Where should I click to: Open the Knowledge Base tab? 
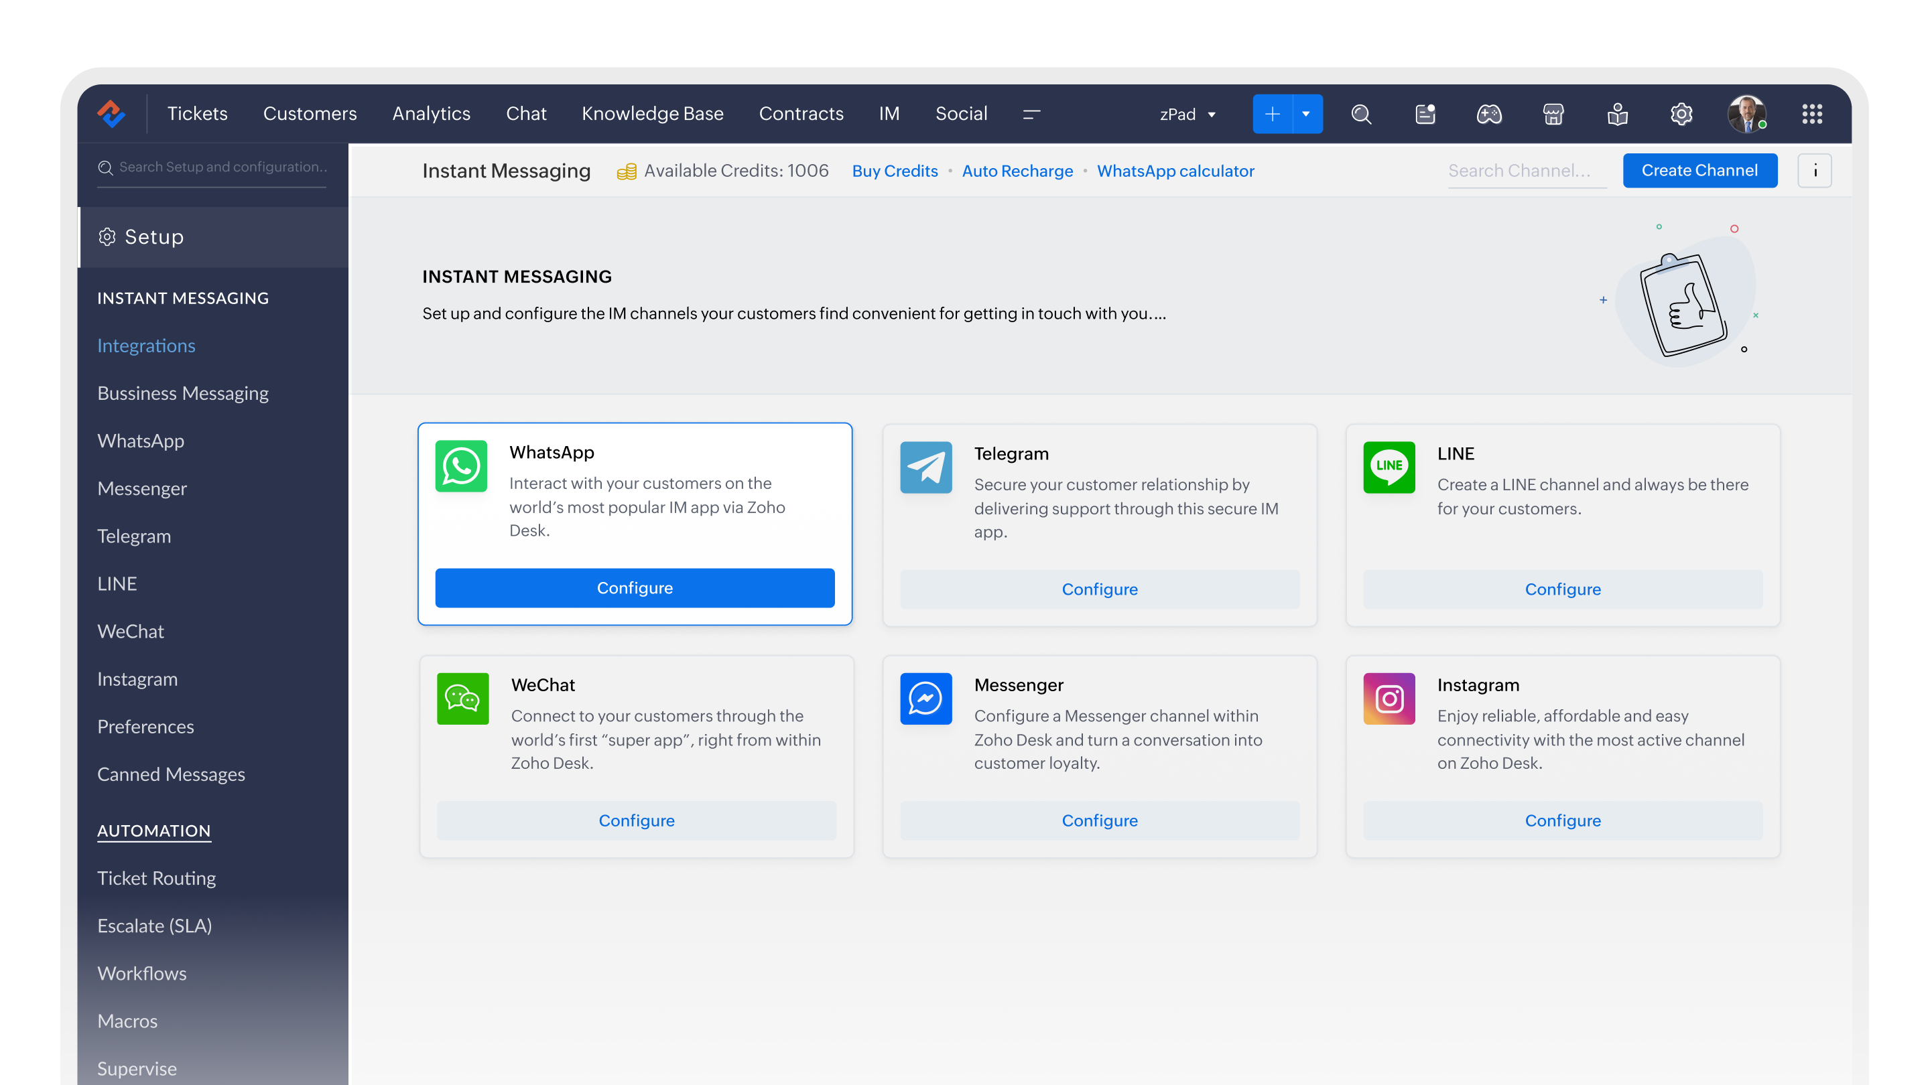[653, 114]
